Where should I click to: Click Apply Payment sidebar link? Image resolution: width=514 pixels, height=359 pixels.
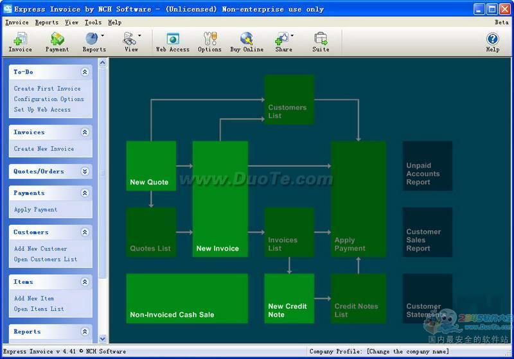pos(35,209)
